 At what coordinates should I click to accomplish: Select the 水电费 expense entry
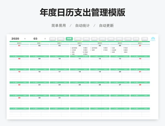point(74,50)
